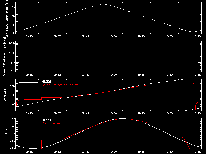206x154 pixels.
Task: Click the vertical white wrap line in Longitude plot
Action: pos(184,95)
